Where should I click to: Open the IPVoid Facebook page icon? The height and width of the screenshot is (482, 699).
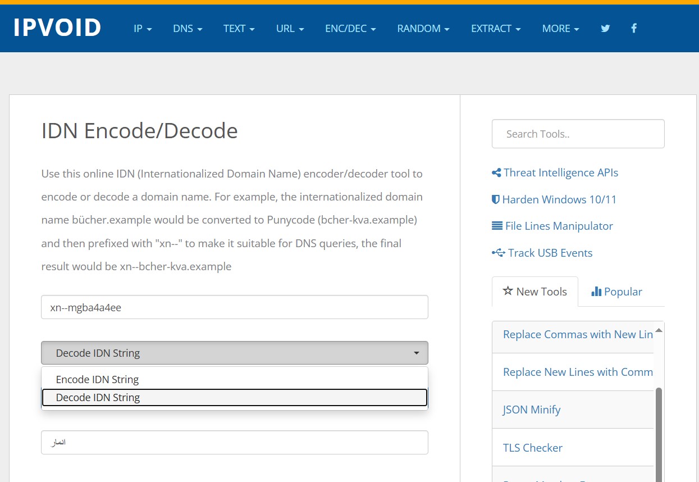tap(634, 28)
